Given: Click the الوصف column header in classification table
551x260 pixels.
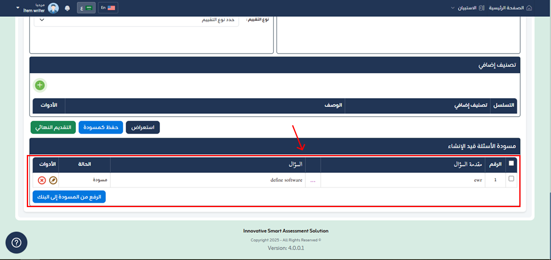Looking at the screenshot, I should (205, 105).
